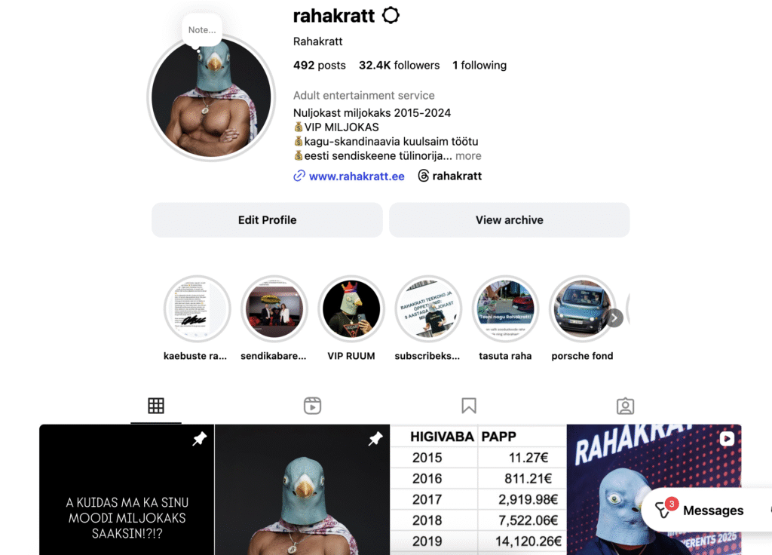View the 32.4K followers list

coord(400,65)
